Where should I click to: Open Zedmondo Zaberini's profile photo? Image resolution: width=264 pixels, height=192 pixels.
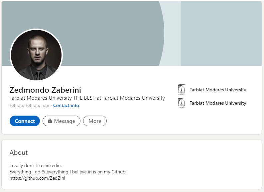[x=36, y=55]
